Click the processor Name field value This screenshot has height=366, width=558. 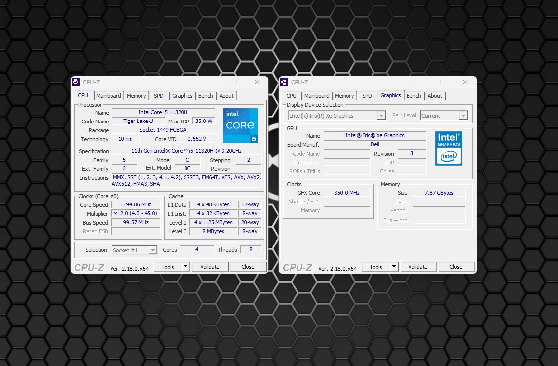[163, 112]
